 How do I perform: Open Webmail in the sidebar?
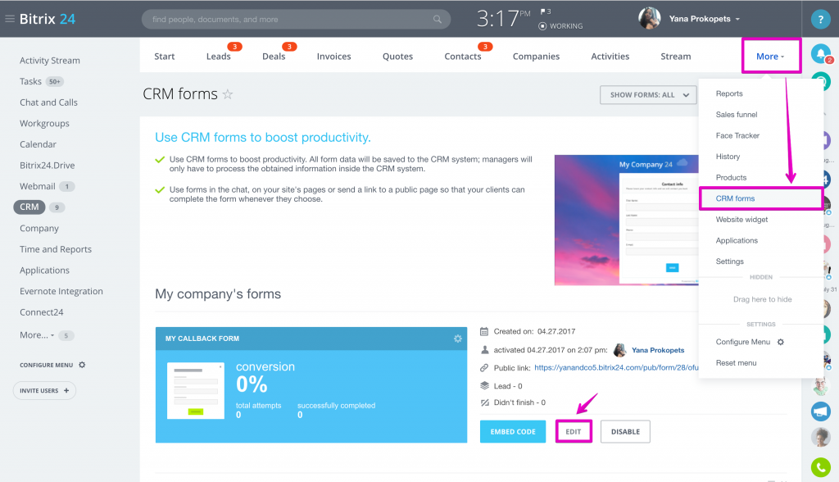click(x=38, y=186)
